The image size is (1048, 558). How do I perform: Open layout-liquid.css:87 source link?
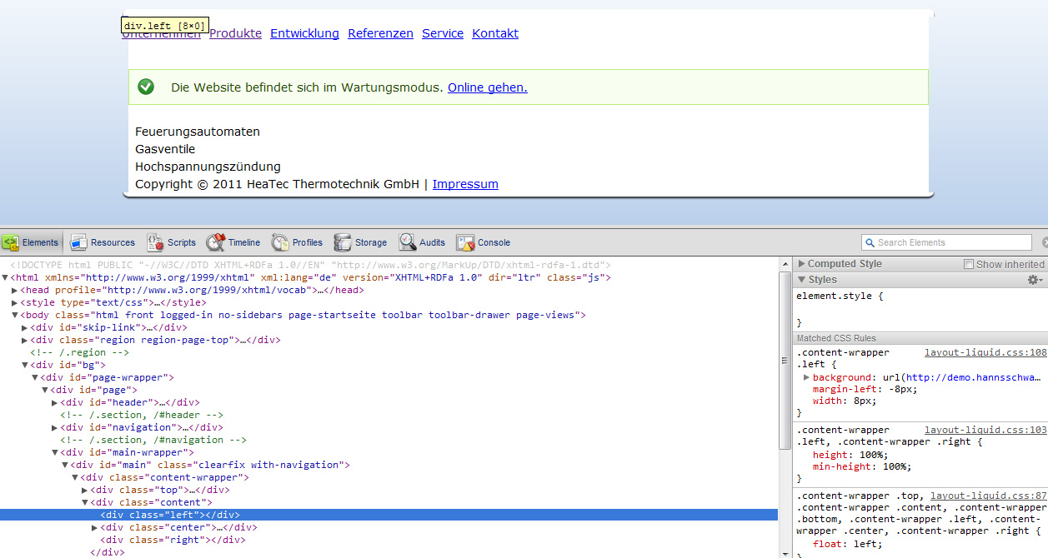989,495
